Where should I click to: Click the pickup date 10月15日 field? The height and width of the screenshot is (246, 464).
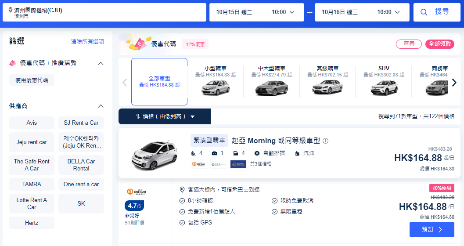click(234, 12)
